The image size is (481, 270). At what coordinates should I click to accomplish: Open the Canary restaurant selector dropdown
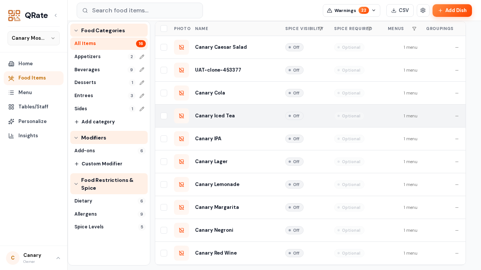click(x=33, y=38)
